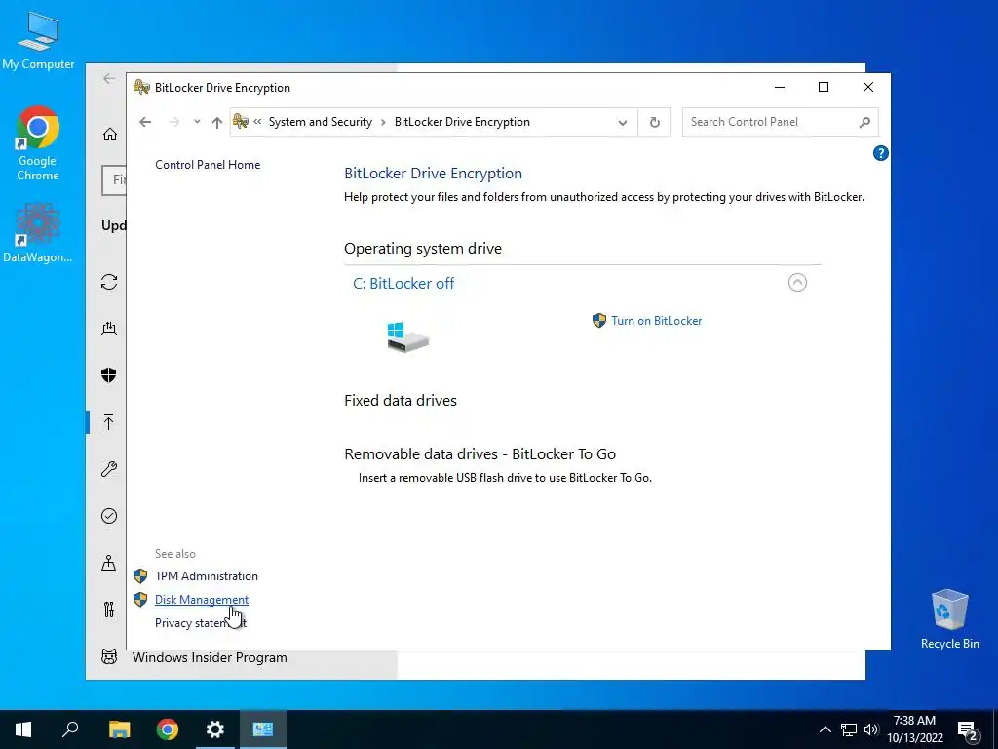Launch Chrome from the taskbar
Image resolution: width=998 pixels, height=749 pixels.
tap(168, 729)
